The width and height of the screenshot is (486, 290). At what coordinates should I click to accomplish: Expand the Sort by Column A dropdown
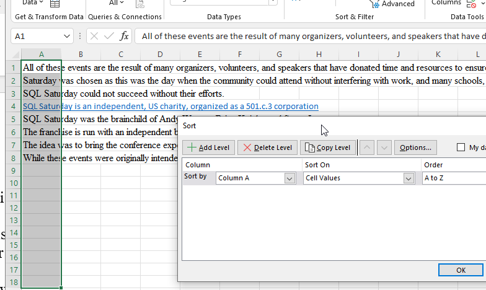(289, 178)
